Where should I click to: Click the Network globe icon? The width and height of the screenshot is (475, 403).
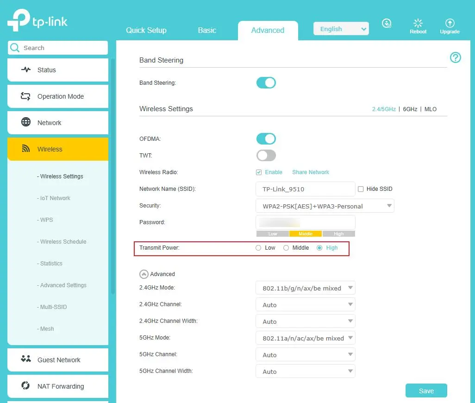click(x=26, y=122)
